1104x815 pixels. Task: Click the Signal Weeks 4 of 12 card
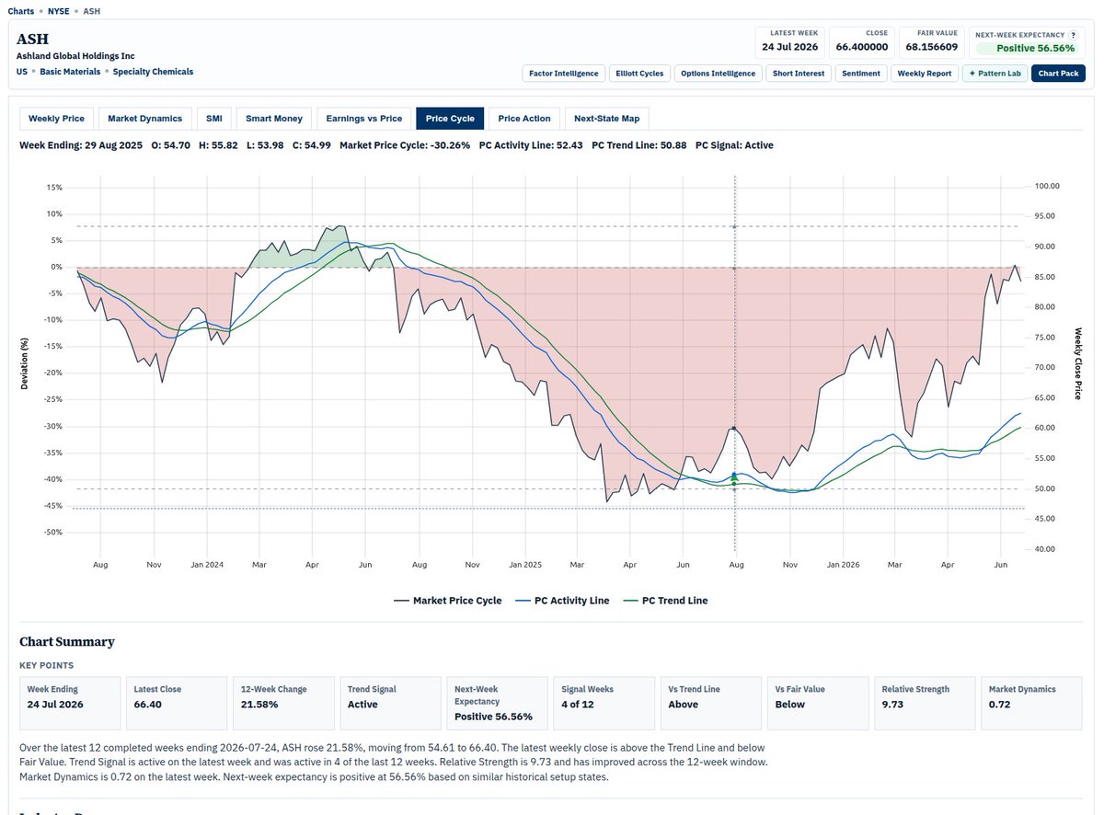604,704
